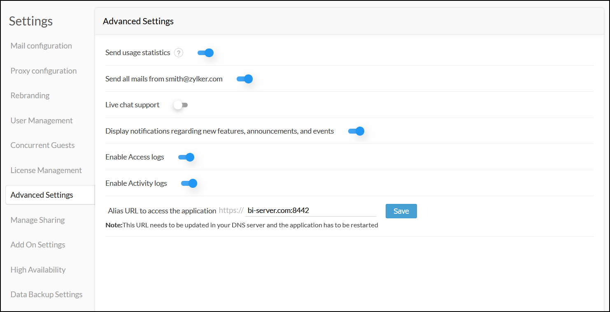Viewport: 610px width, 312px height.
Task: Open License Management page
Action: [x=46, y=170]
